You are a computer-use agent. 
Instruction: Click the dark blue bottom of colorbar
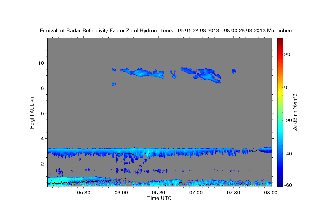click(x=280, y=184)
